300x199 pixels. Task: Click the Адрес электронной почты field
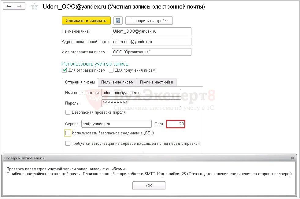click(x=152, y=41)
